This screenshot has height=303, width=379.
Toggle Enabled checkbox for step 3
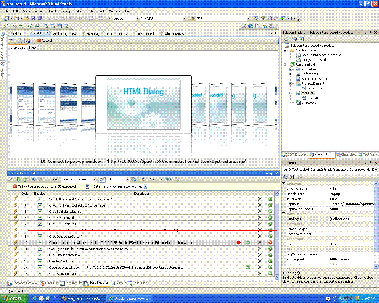(x=40, y=199)
